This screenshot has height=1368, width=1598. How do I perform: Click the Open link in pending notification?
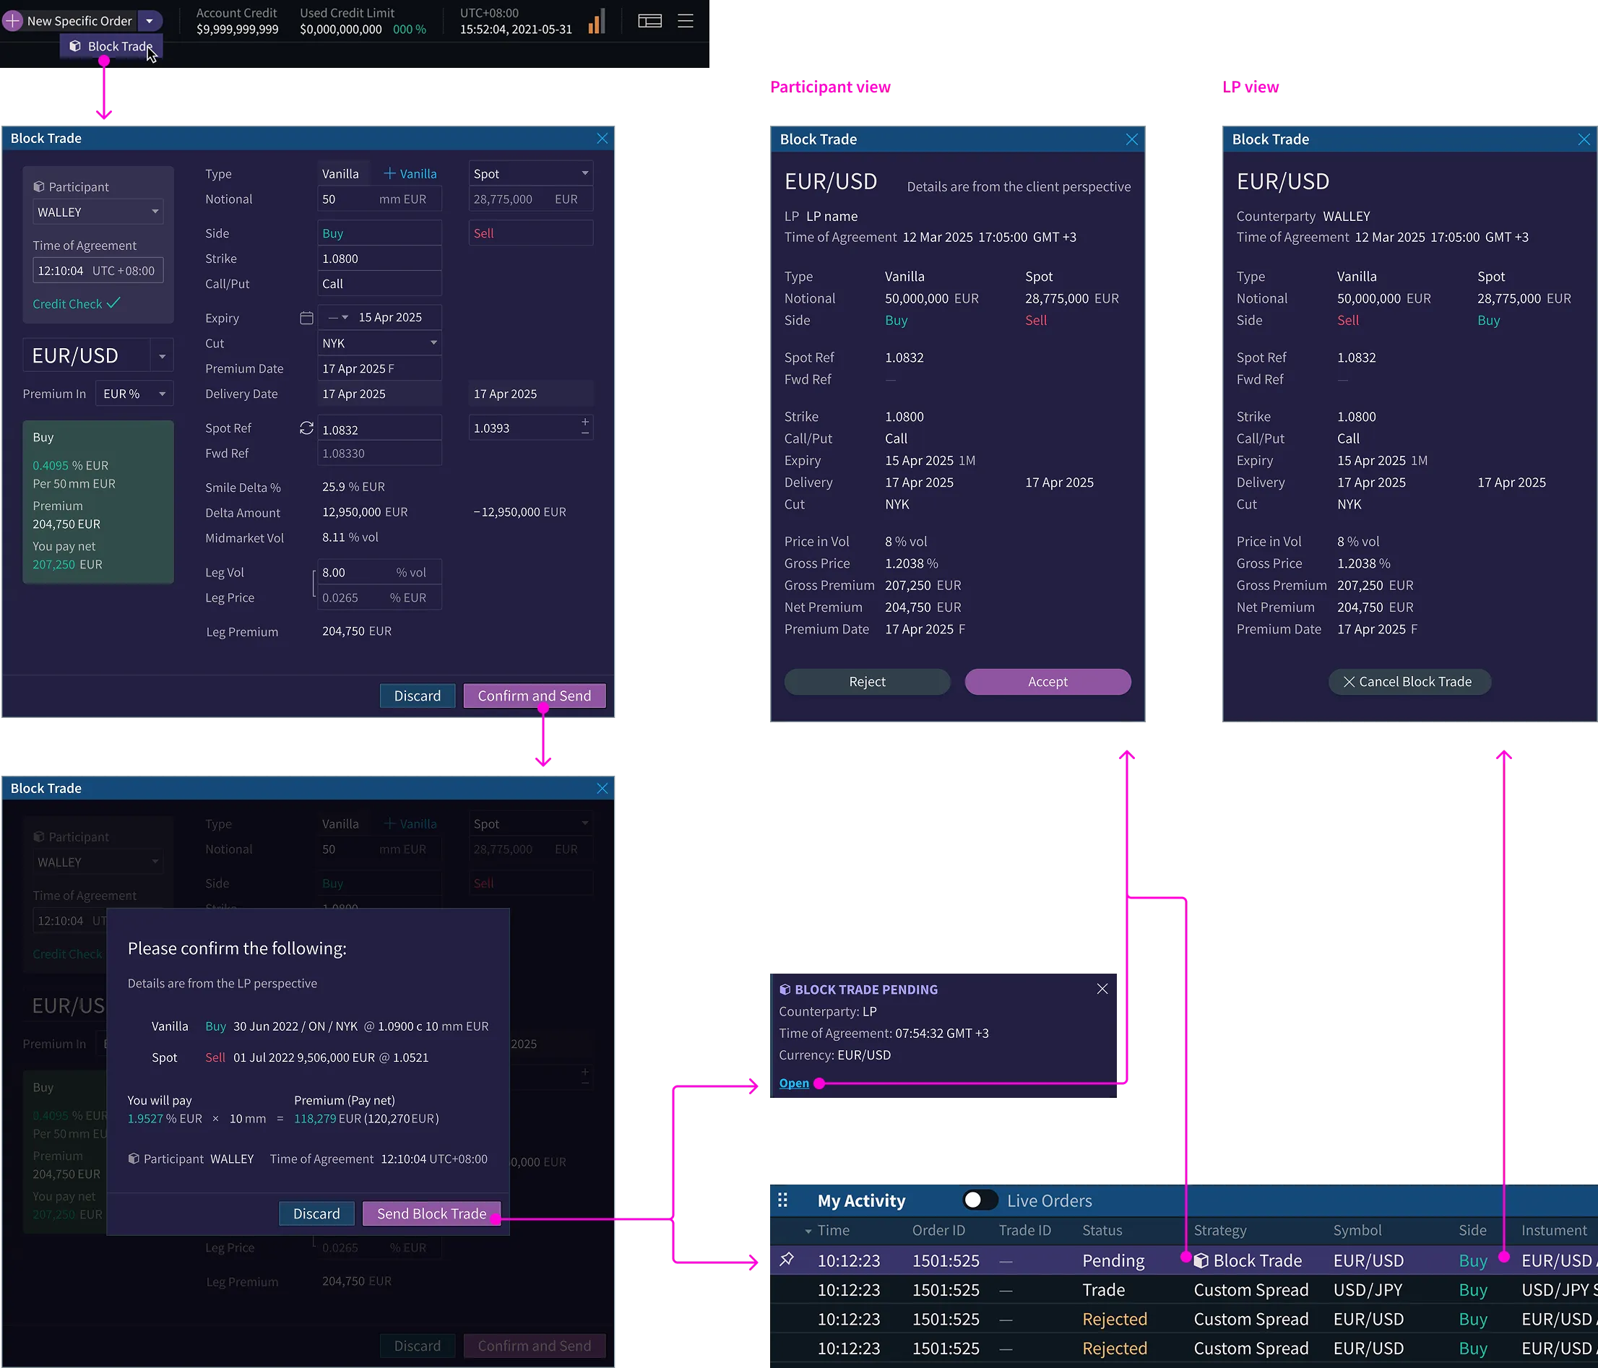click(794, 1083)
